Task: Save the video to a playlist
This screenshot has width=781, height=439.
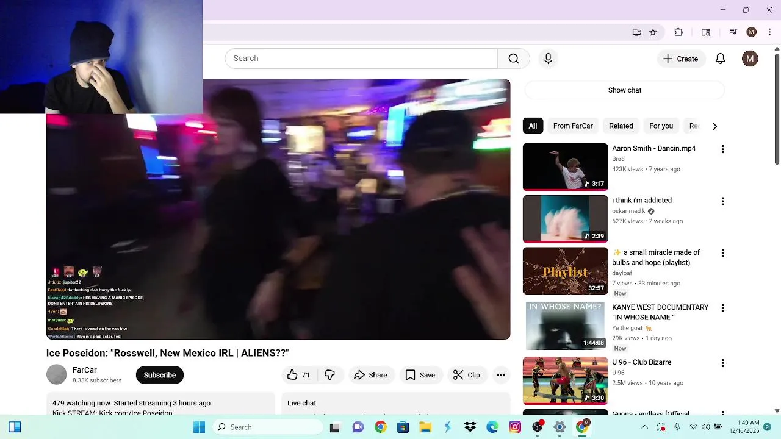Action: pyautogui.click(x=420, y=375)
